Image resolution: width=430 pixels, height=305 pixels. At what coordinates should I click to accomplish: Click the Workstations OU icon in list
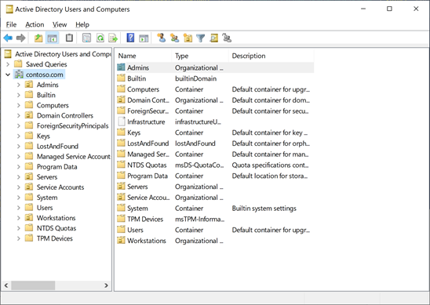point(121,241)
